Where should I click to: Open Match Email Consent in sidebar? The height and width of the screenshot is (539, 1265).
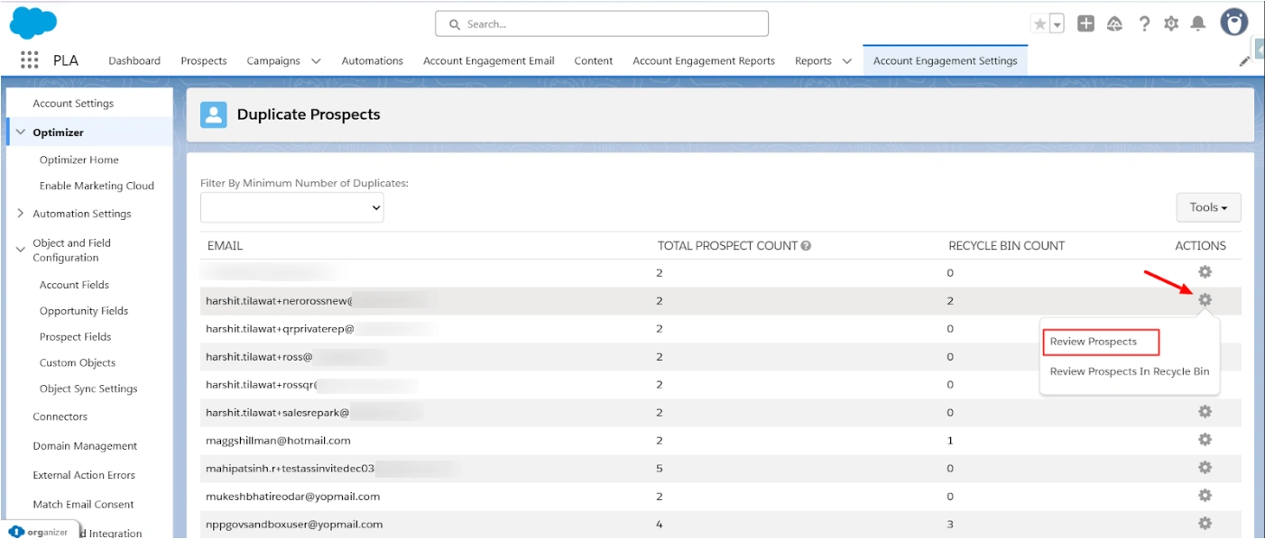pyautogui.click(x=83, y=505)
